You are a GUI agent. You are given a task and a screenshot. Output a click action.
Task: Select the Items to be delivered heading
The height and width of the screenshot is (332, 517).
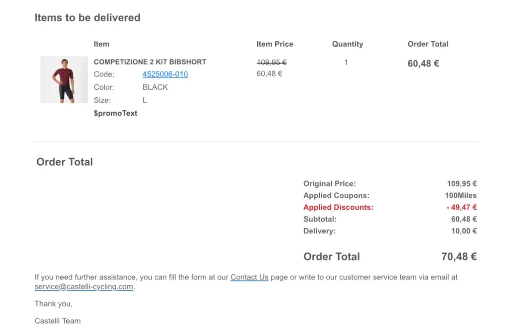87,18
